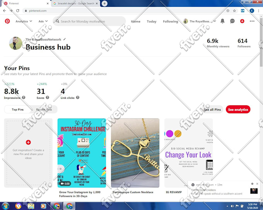Viewport: 263px width, 210px height.
Task: Open the 30-Day Instagram Challenge pin
Action: click(x=82, y=153)
